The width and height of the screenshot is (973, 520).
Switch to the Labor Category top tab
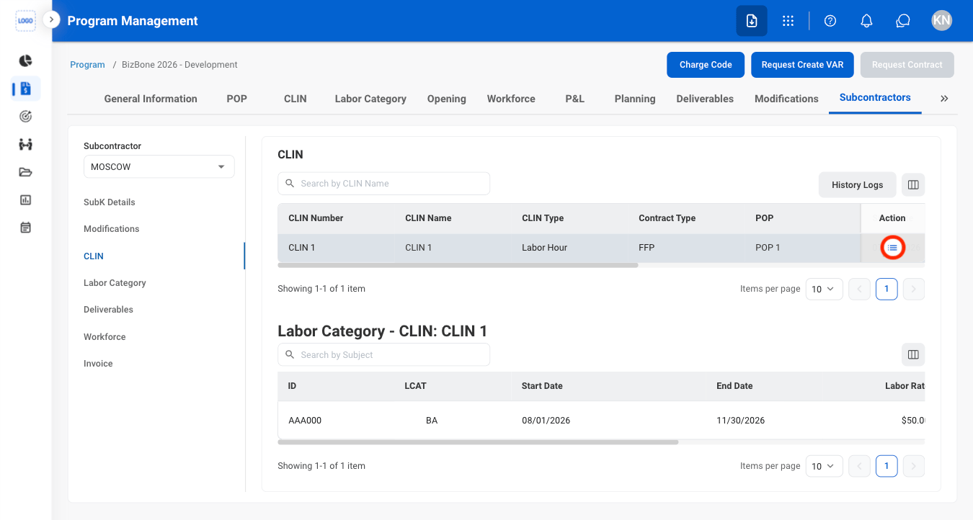[x=370, y=99]
